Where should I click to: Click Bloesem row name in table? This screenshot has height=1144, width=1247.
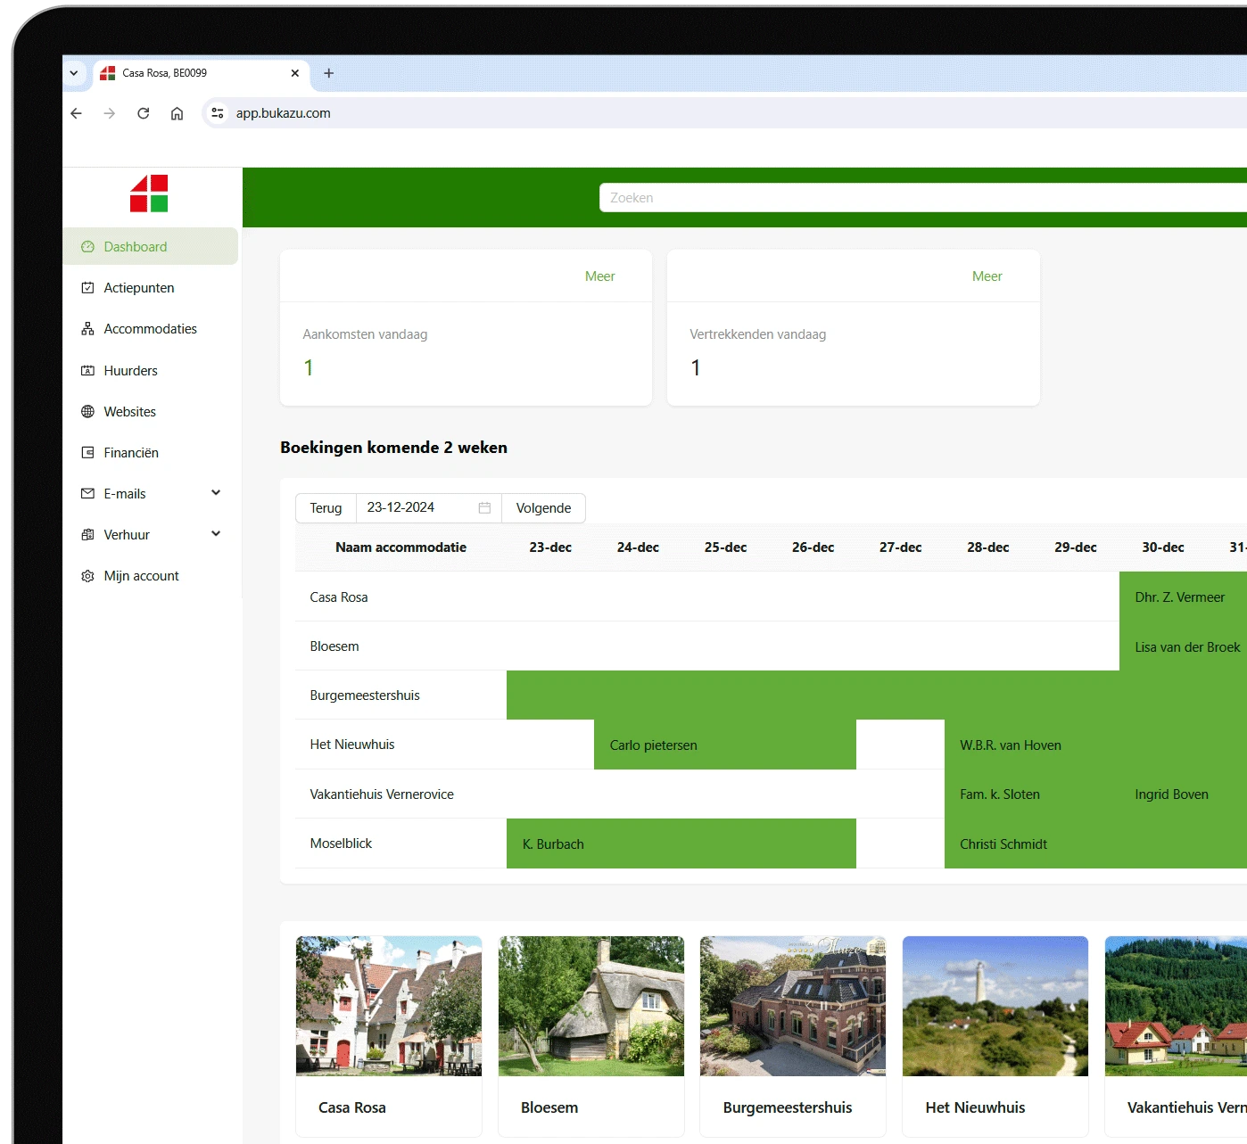click(x=334, y=646)
